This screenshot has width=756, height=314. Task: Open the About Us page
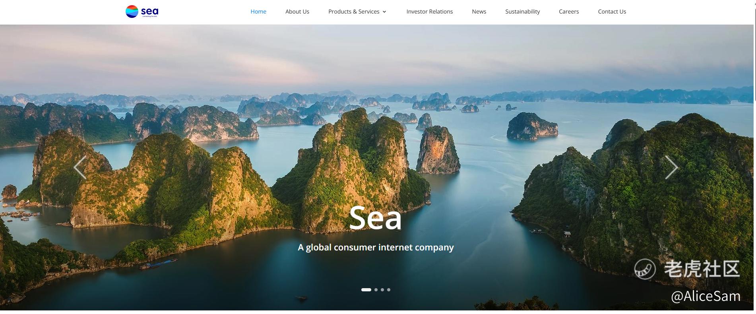[297, 12]
